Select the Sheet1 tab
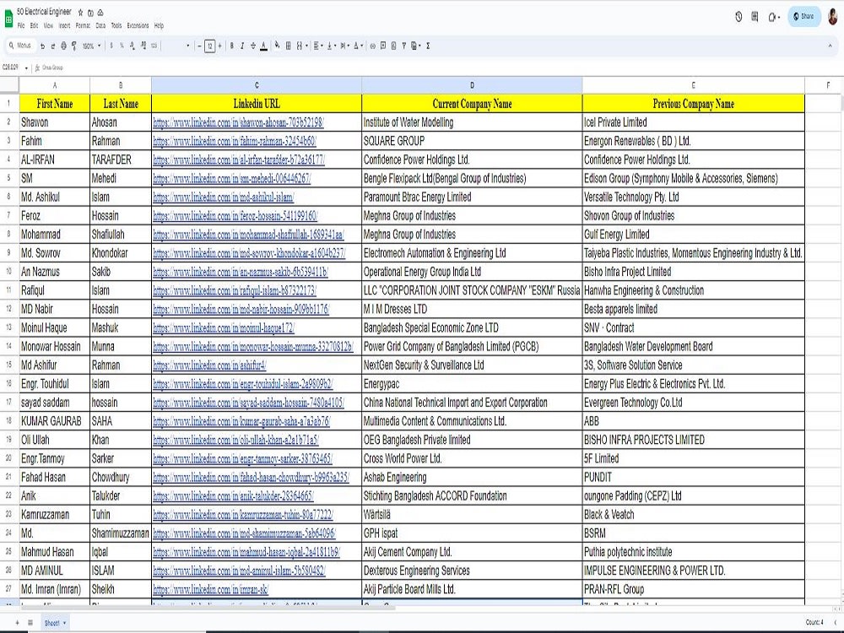 coord(55,623)
